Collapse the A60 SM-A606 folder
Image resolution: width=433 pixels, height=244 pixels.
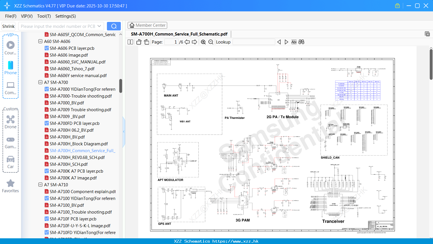pyautogui.click(x=40, y=41)
